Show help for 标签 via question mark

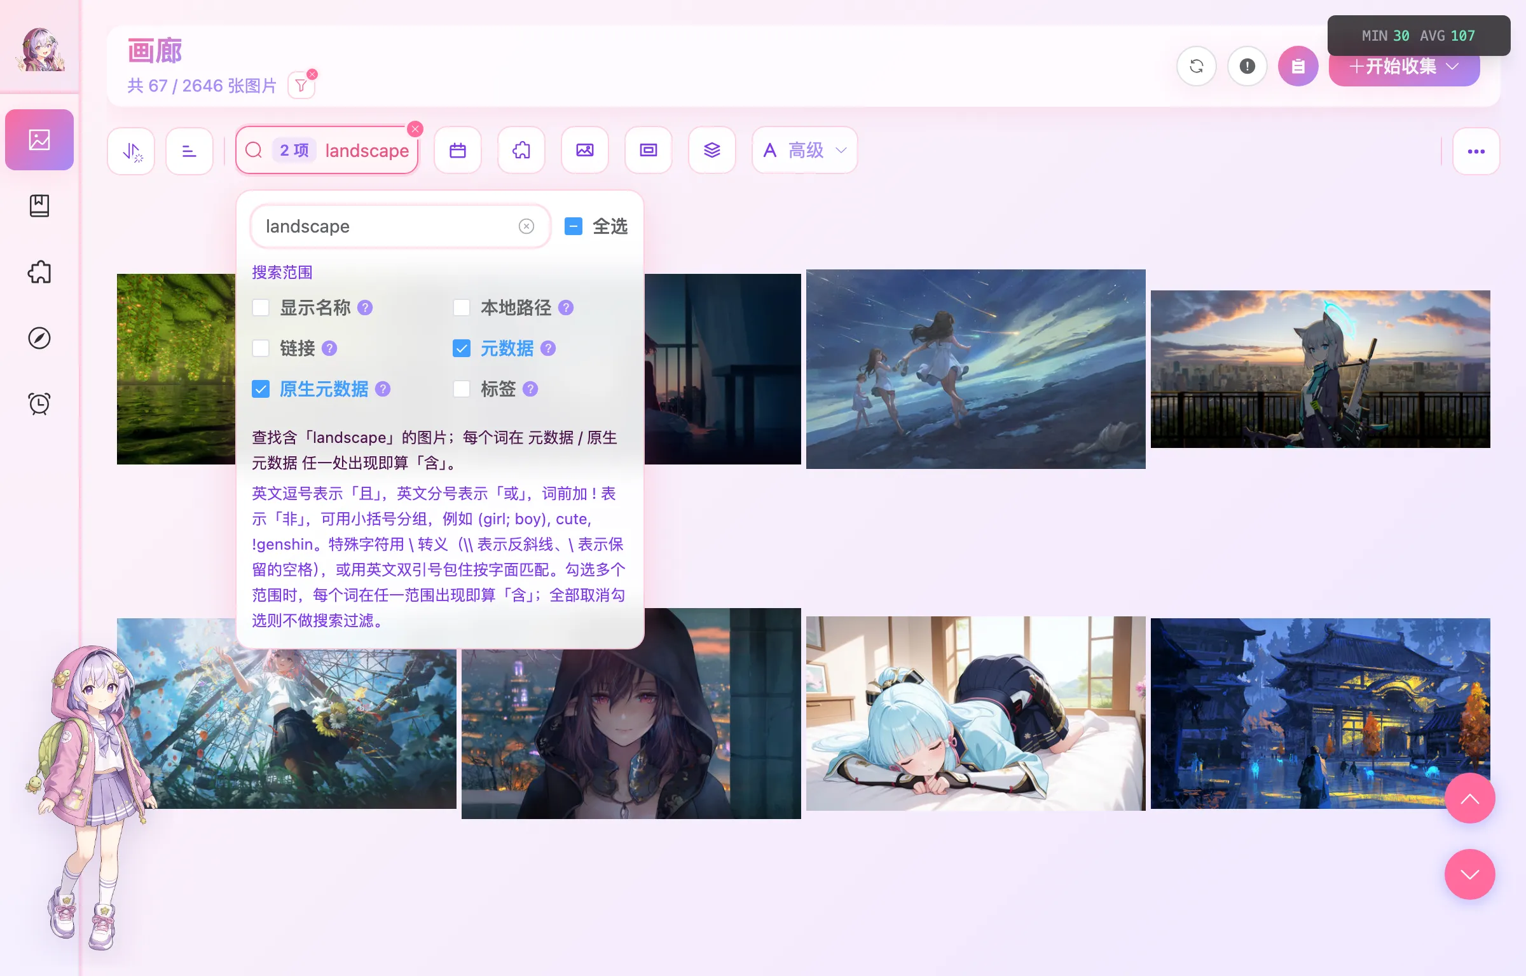(530, 389)
